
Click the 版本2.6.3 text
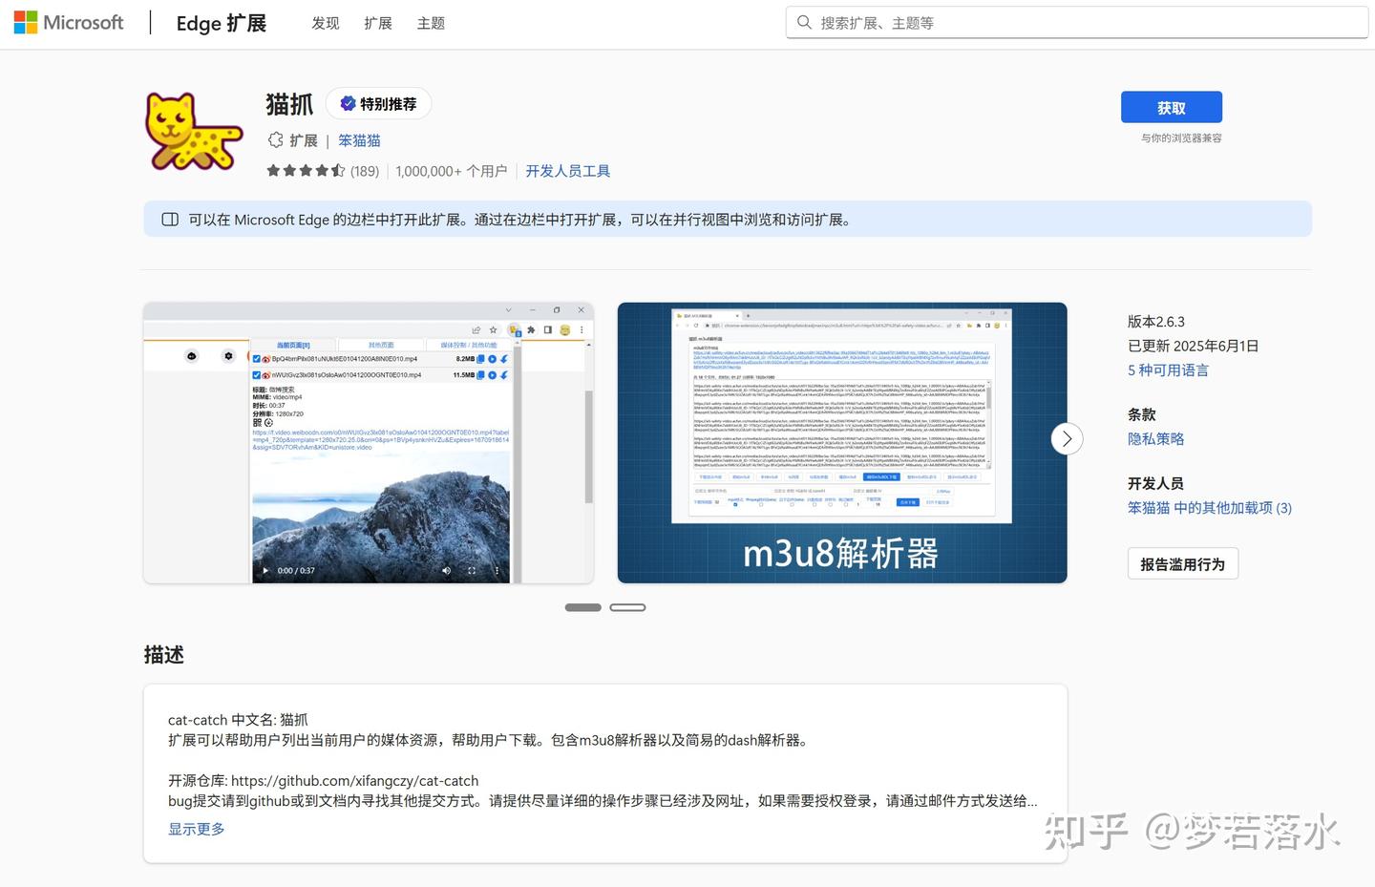point(1156,322)
